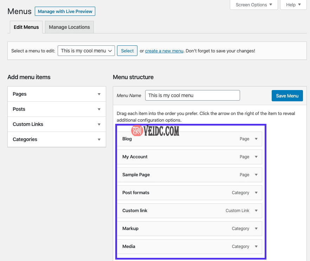Expand the Pages accordion section
The width and height of the screenshot is (310, 261).
pyautogui.click(x=57, y=94)
